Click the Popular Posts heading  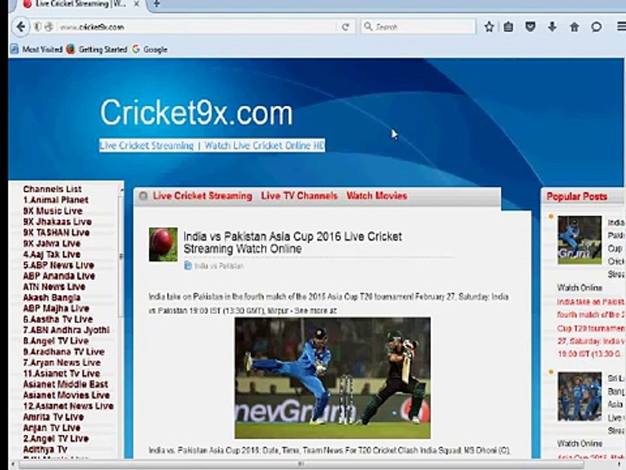pyautogui.click(x=576, y=196)
